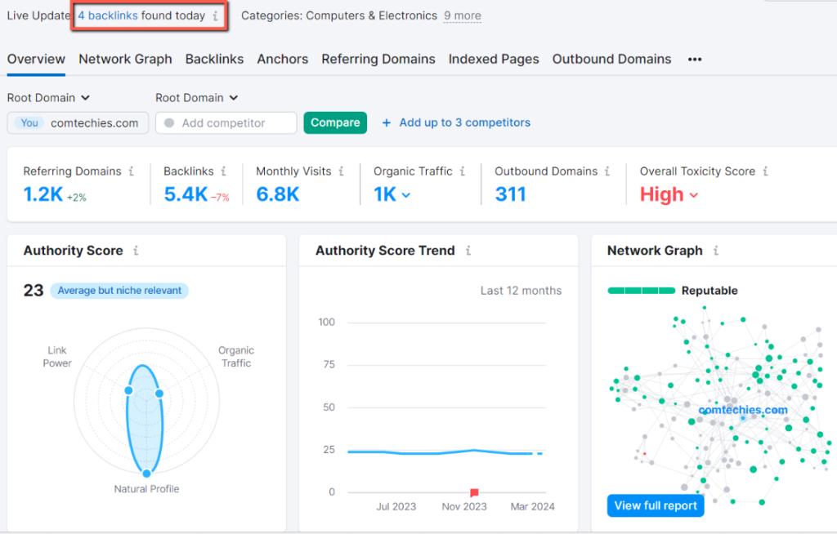Click the info icon beside Referring Domains metric
Viewport: 837px width, 534px height.
tap(132, 171)
